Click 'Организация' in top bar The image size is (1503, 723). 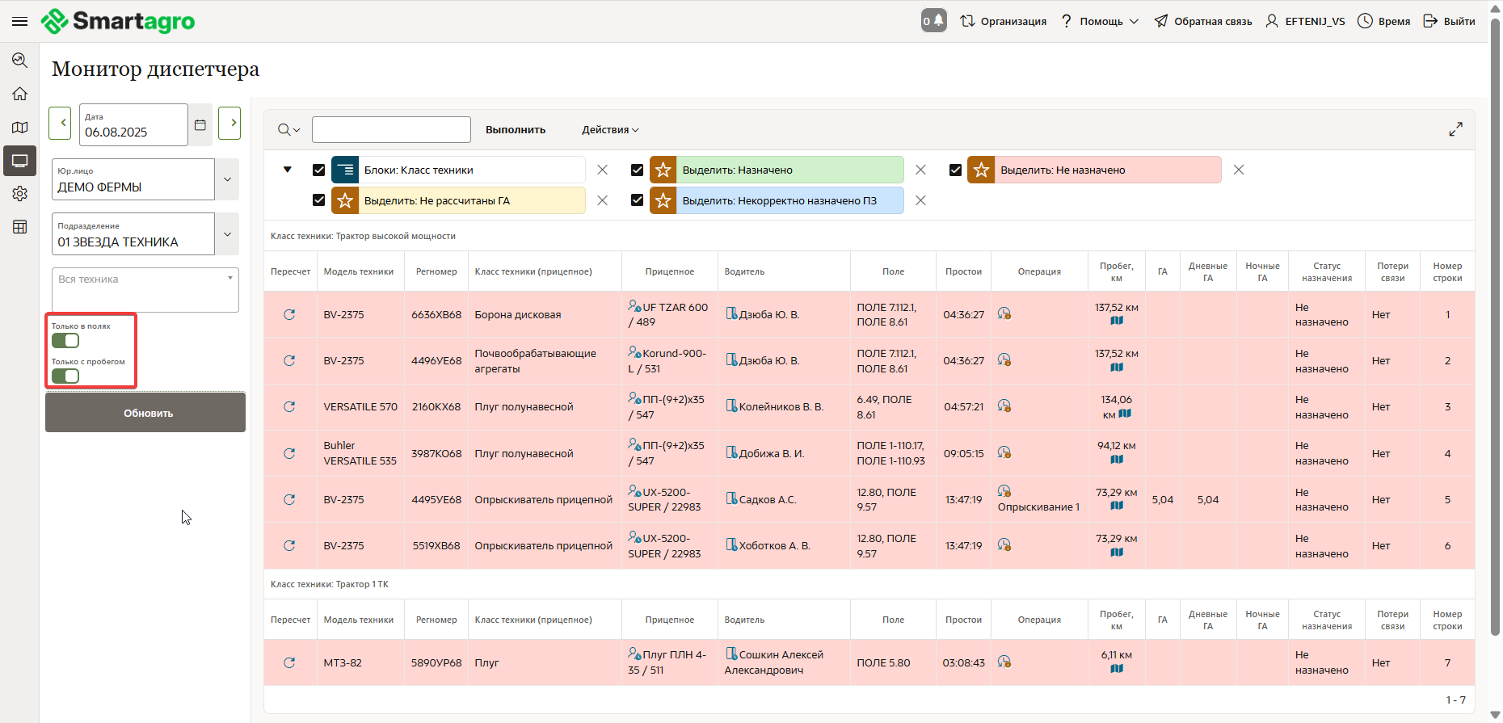tap(1004, 22)
